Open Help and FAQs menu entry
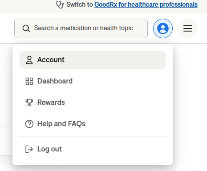The height and width of the screenshot is (171, 207). pos(93,124)
